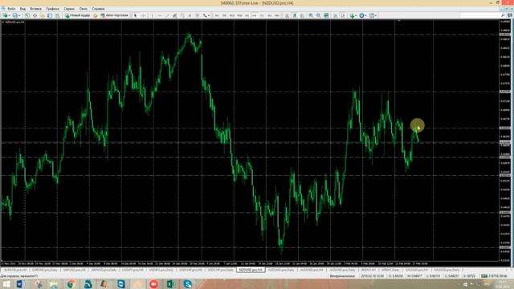Select the Crosshair tool
Image resolution: width=514 pixels, height=289 pixels.
point(143,15)
